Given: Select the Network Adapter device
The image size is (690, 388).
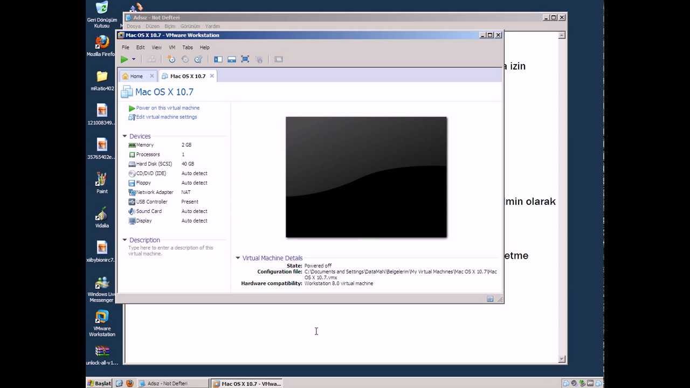Looking at the screenshot, I should [168, 192].
